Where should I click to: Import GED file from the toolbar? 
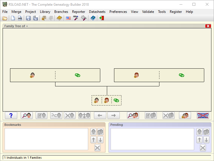pyautogui.click(x=20, y=18)
